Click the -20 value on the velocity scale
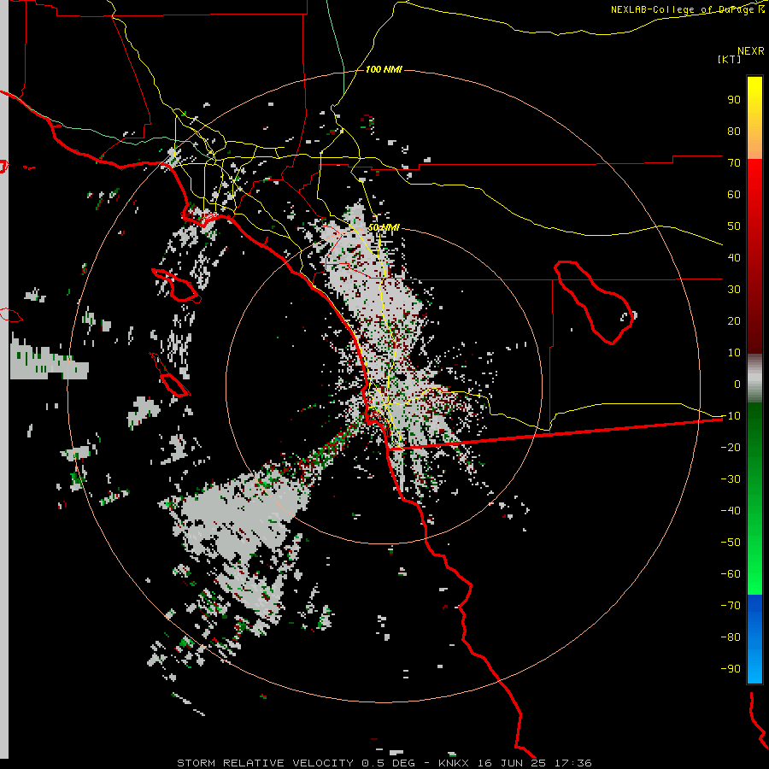 coord(731,448)
